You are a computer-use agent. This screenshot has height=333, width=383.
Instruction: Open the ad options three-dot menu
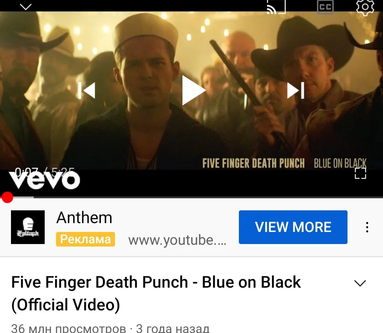pyautogui.click(x=367, y=227)
